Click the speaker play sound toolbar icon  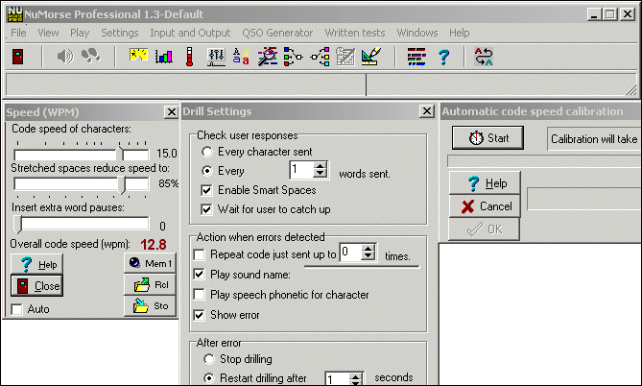point(64,56)
